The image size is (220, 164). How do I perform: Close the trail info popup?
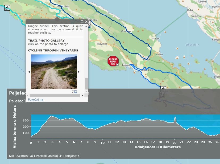coord(86,22)
